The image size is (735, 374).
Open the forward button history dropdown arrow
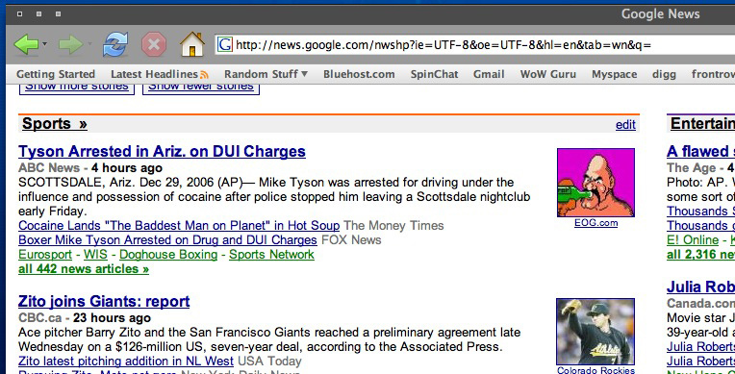click(89, 44)
